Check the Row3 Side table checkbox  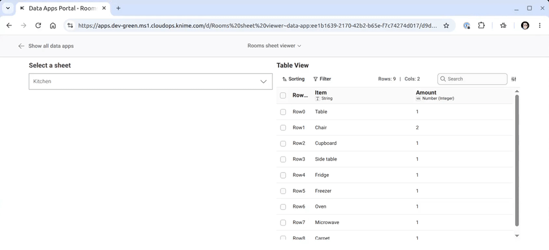pyautogui.click(x=283, y=159)
